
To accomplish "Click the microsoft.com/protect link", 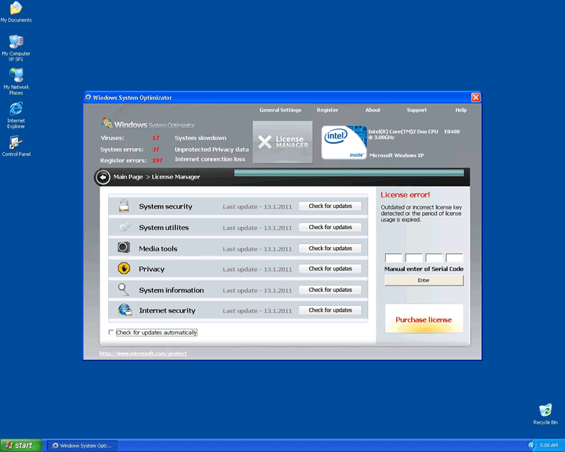I will (143, 354).
